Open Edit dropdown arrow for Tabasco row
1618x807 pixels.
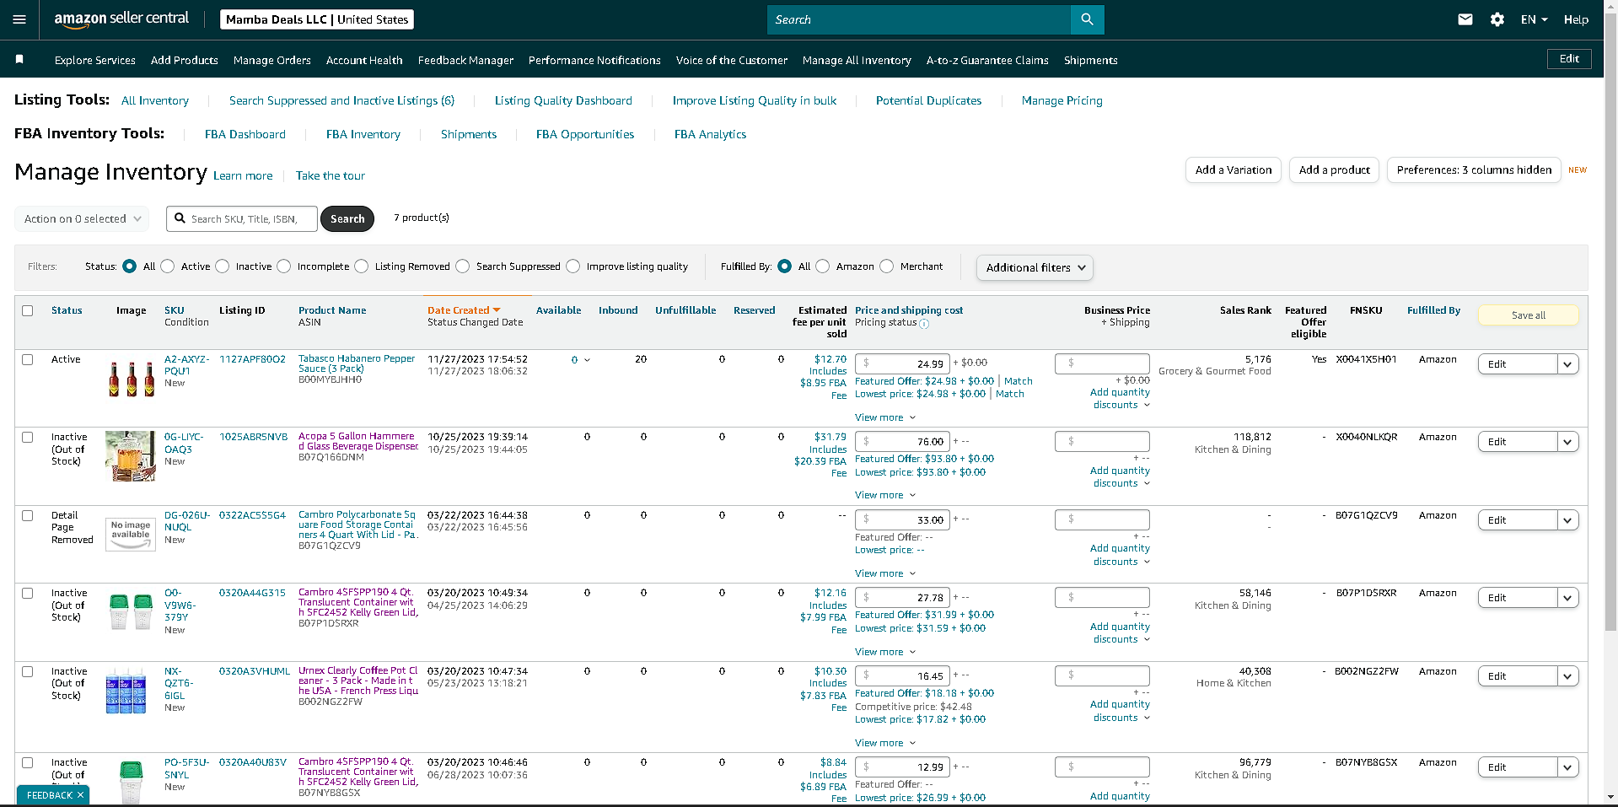(x=1567, y=364)
